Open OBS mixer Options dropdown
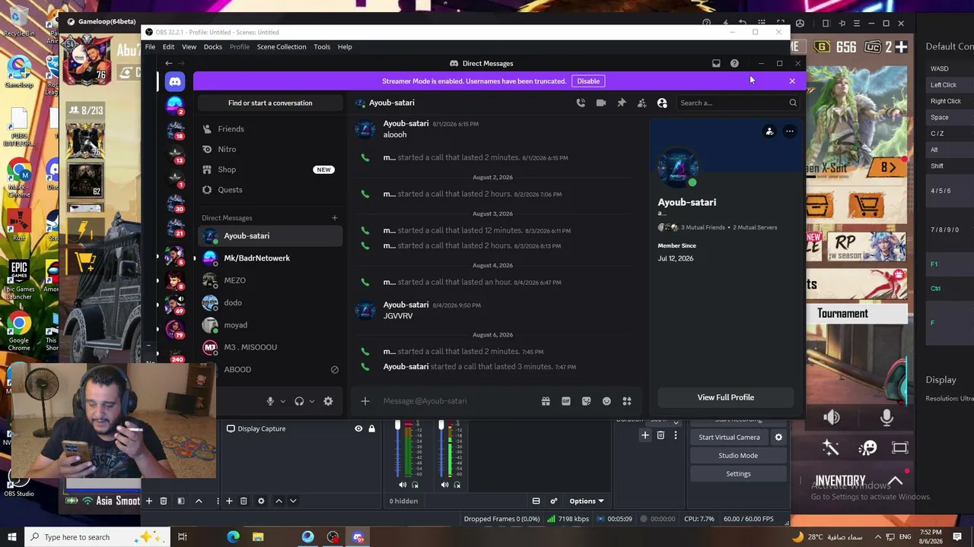 point(586,501)
